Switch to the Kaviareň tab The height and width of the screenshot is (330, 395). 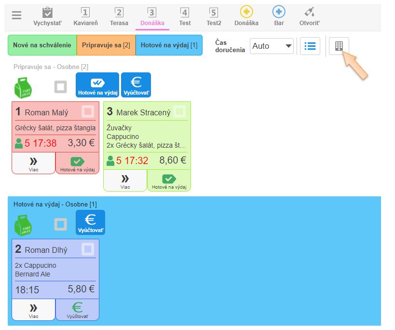tap(85, 16)
